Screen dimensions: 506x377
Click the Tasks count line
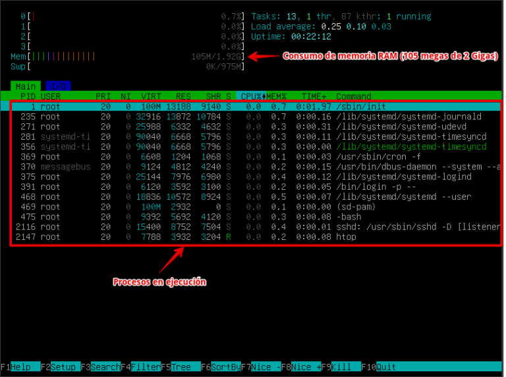click(x=341, y=16)
